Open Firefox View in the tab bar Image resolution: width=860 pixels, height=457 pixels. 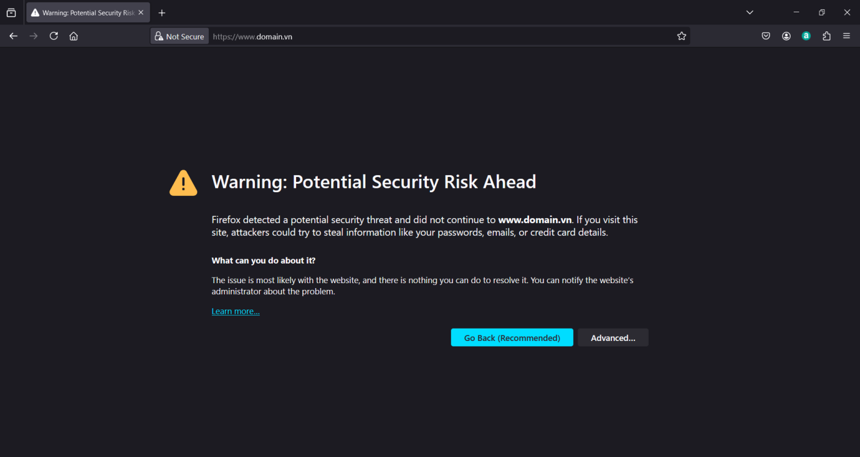click(x=11, y=13)
